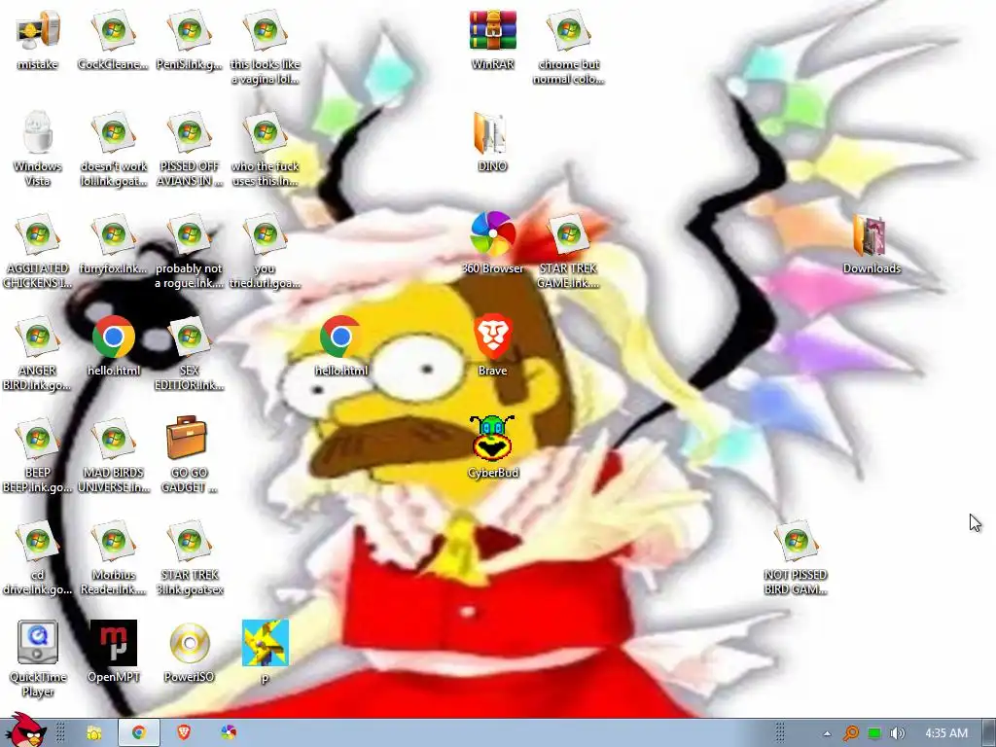This screenshot has height=747, width=996.
Task: Select the desktop label reading 'Downloads'
Action: tap(871, 268)
